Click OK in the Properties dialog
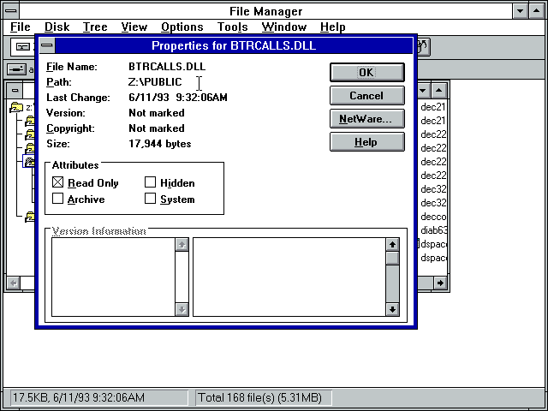Screen dimensions: 548x411 click(x=367, y=72)
